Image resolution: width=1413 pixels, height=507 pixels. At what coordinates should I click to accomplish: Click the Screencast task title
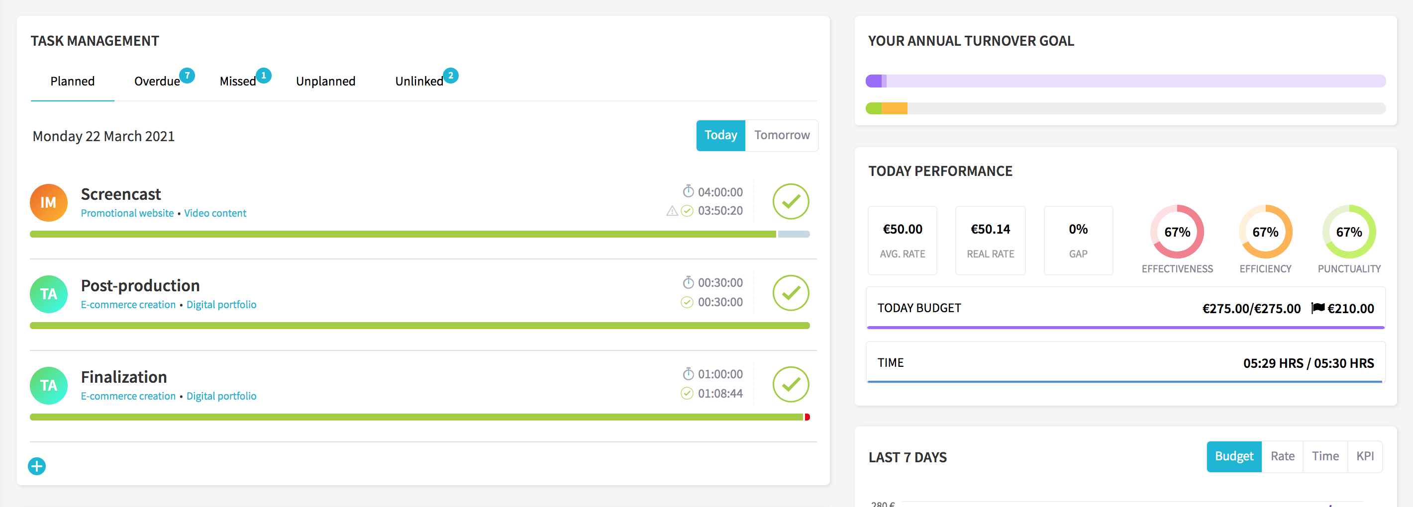point(121,194)
